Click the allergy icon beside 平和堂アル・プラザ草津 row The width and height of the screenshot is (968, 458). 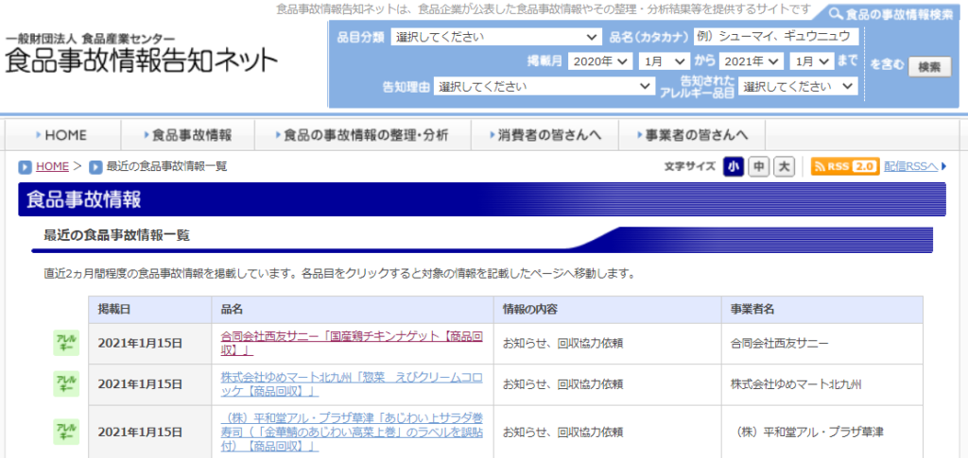coord(66,433)
